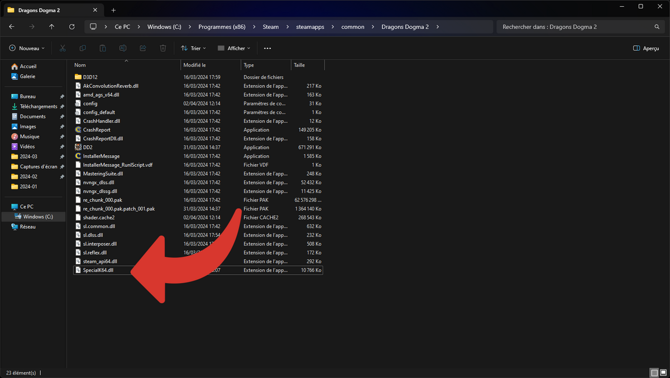Open the Nouveau dropdown
Image resolution: width=670 pixels, height=378 pixels.
coord(27,49)
